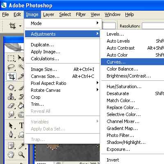This screenshot has height=164, width=164.
Task: Select the Clone Stamp tool
Action: click(x=11, y=96)
